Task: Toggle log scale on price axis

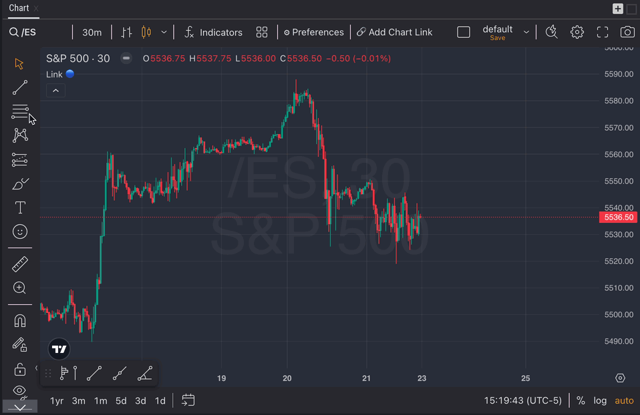Action: point(600,400)
